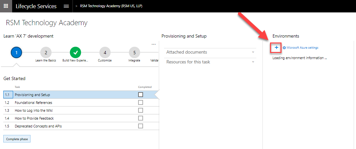This screenshot has width=356, height=149.
Task: Check Completed box for Provisioning and Setup
Action: tap(140, 95)
